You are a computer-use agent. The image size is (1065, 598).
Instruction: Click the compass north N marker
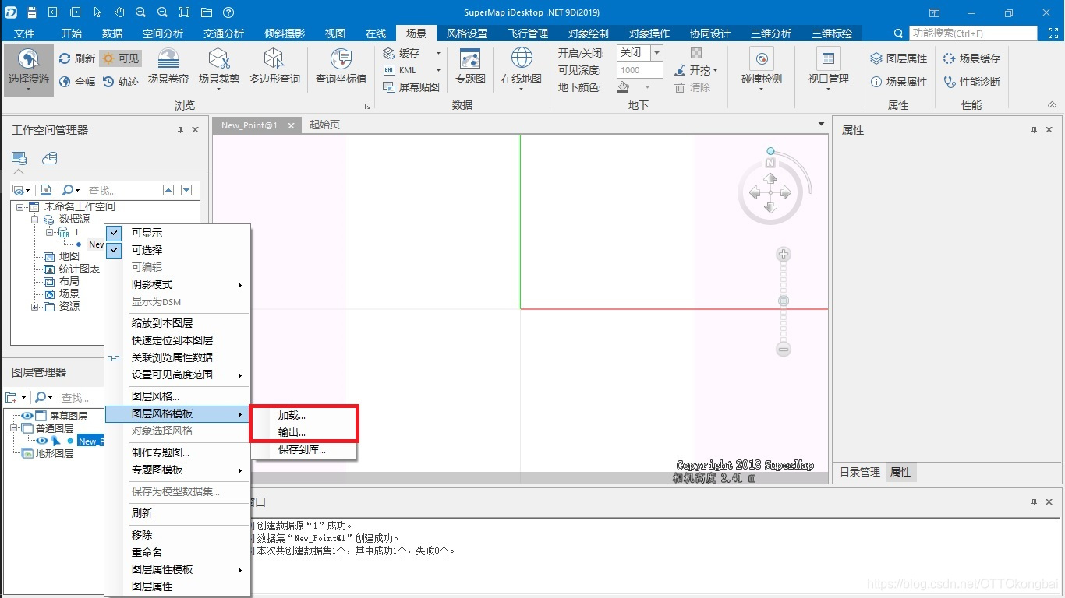tap(770, 163)
